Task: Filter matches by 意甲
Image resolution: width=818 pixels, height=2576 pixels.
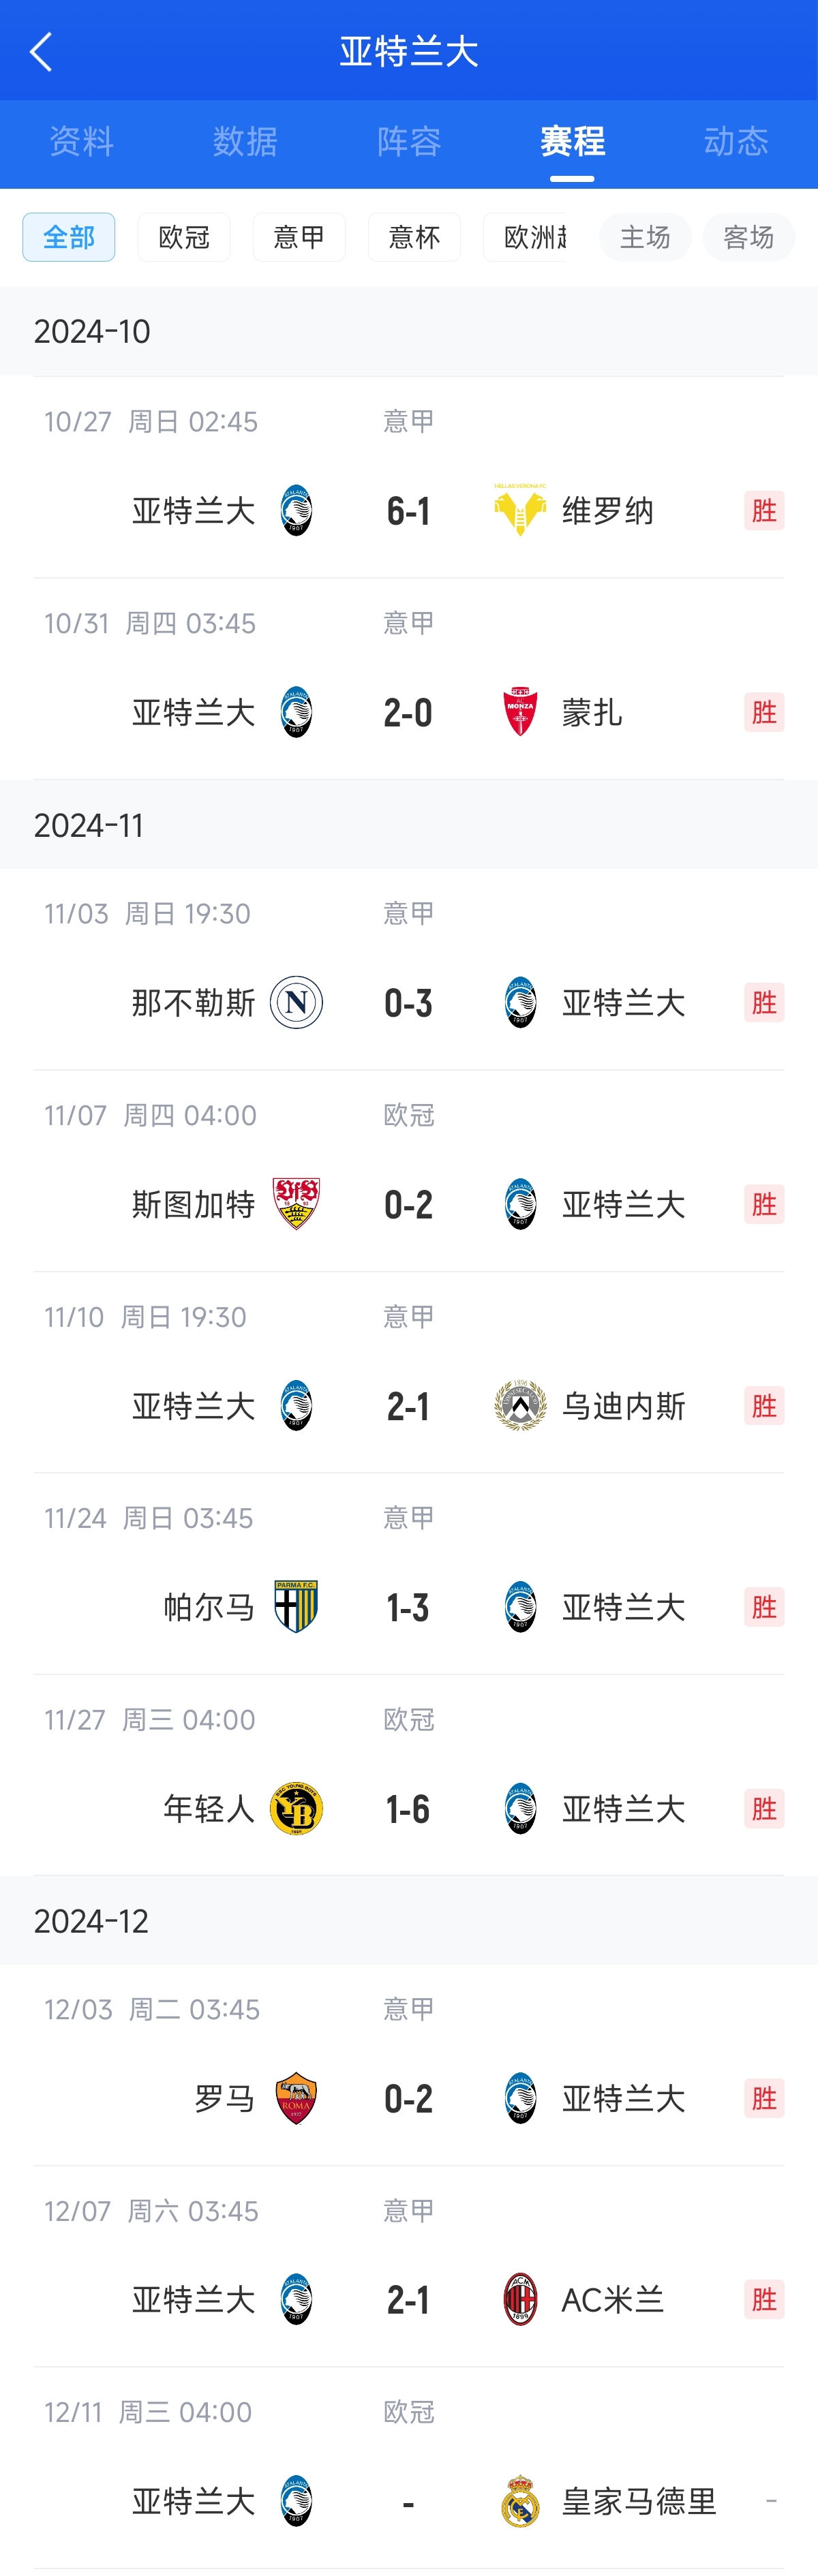Action: click(x=299, y=237)
